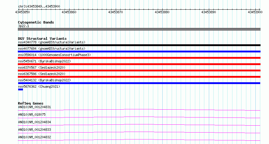Image resolution: width=269 pixels, height=144 pixels.
Task: Open nsv6370567 (Sedlazeck2020) label
Action: (42, 67)
